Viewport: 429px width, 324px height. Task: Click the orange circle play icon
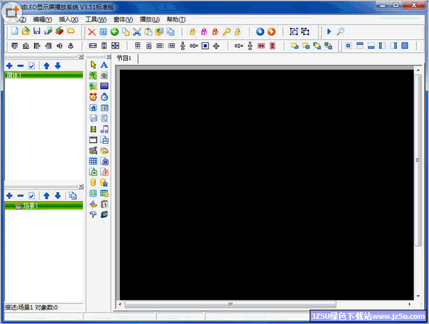[x=271, y=32]
